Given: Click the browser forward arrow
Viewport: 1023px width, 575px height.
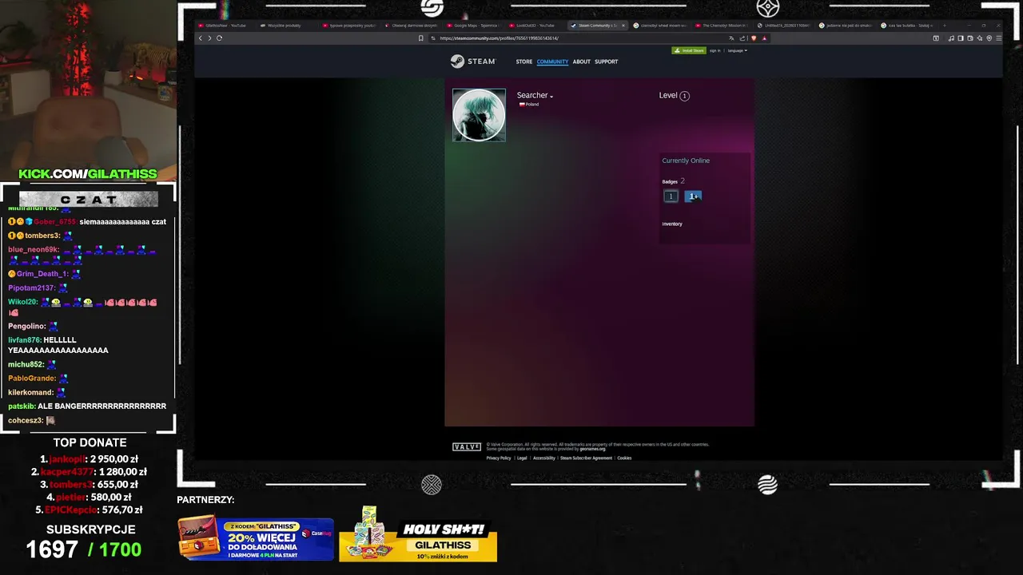Looking at the screenshot, I should [209, 38].
